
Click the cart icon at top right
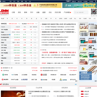click(96, 1)
